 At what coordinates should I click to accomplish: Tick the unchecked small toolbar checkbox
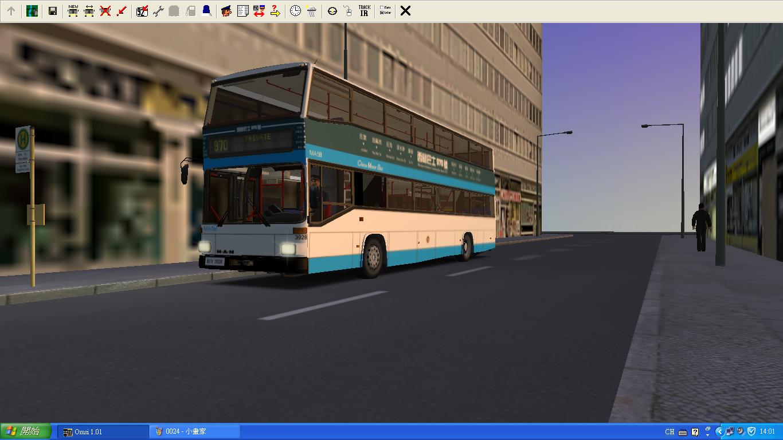(382, 8)
